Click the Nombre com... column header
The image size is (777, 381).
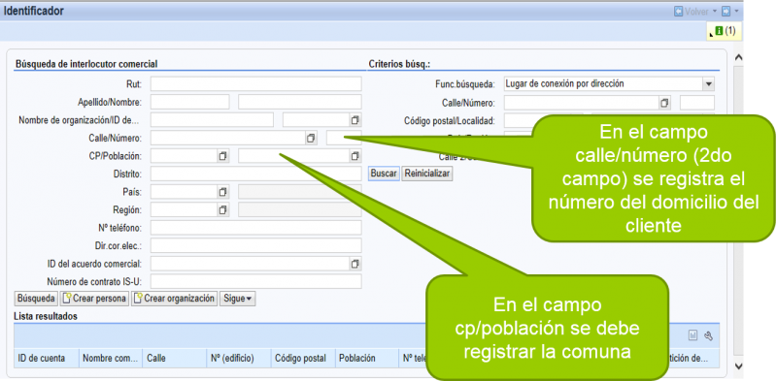[x=111, y=359]
